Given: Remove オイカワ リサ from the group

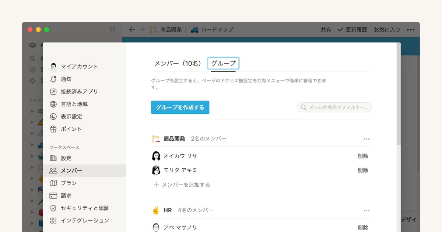Looking at the screenshot, I should [x=363, y=156].
